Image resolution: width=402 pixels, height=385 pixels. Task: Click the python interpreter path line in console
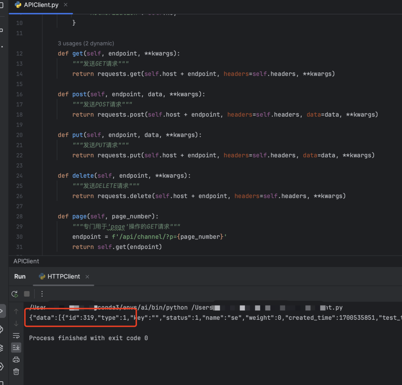pyautogui.click(x=186, y=307)
